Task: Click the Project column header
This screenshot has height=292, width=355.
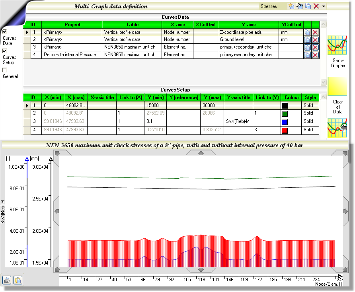Action: [72, 25]
